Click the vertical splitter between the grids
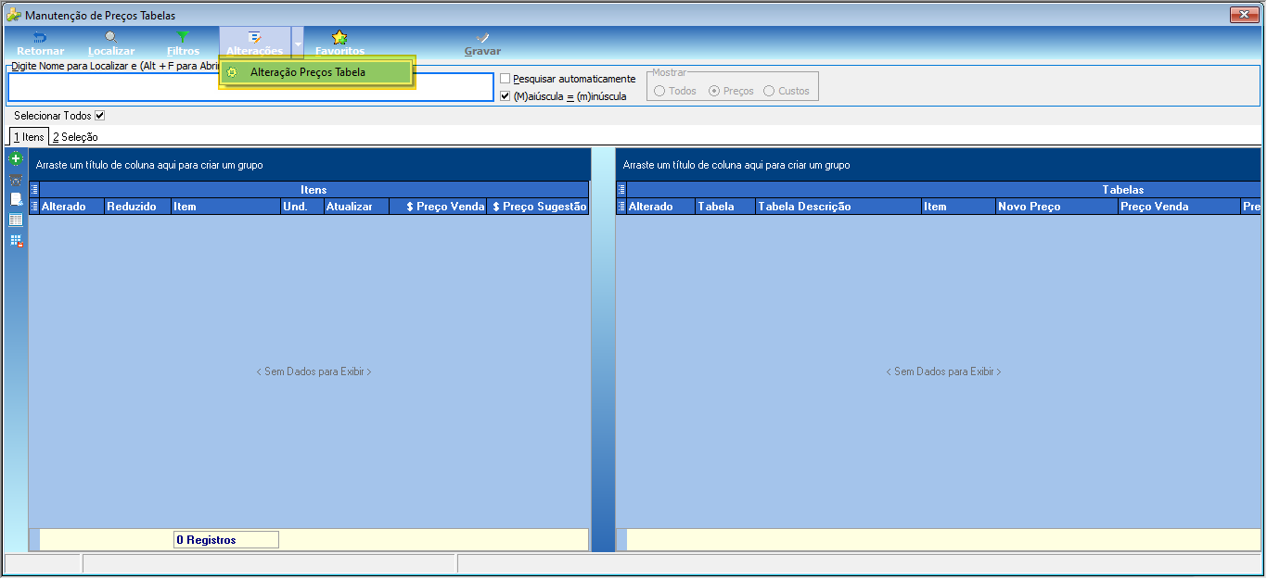This screenshot has height=579, width=1267. pos(603,350)
